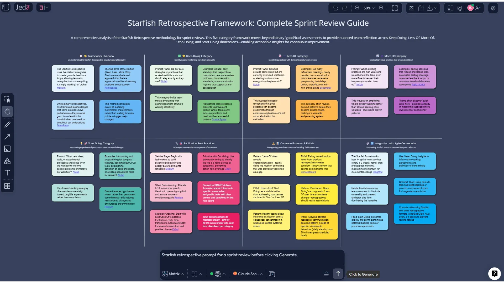Open the zoom level 50% dropdown
This screenshot has height=283, width=504.
(367, 8)
